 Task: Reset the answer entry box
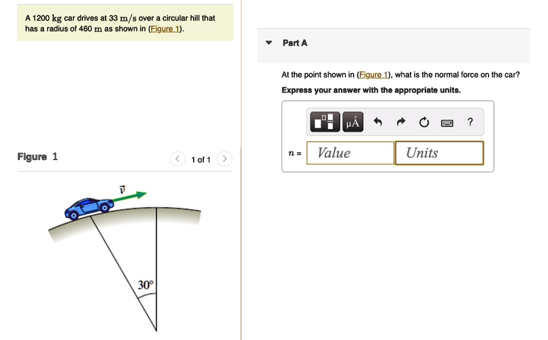pos(424,122)
